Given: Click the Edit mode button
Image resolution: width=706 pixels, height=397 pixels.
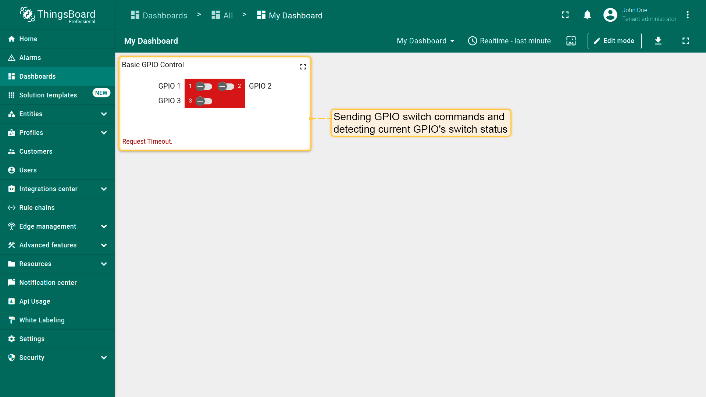Looking at the screenshot, I should tap(614, 41).
